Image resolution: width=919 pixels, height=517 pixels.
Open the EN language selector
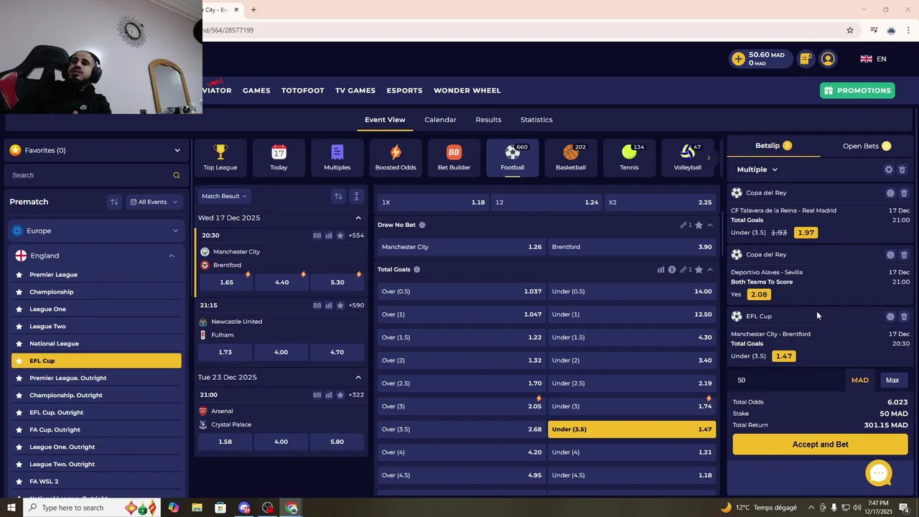(874, 59)
